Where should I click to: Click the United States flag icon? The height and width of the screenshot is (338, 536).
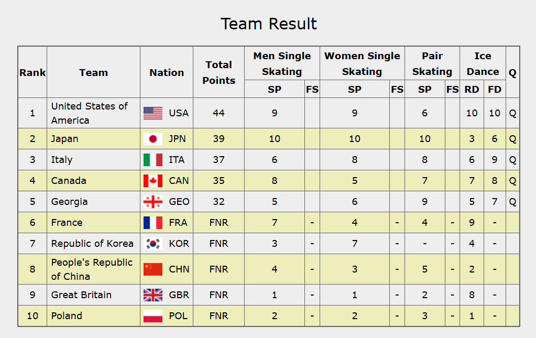tap(153, 113)
